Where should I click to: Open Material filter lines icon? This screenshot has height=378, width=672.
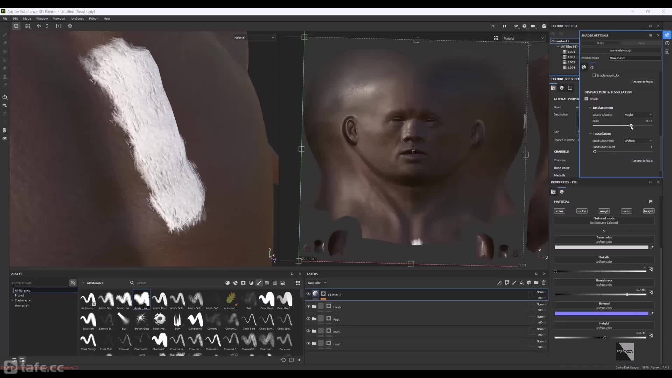pos(651,202)
